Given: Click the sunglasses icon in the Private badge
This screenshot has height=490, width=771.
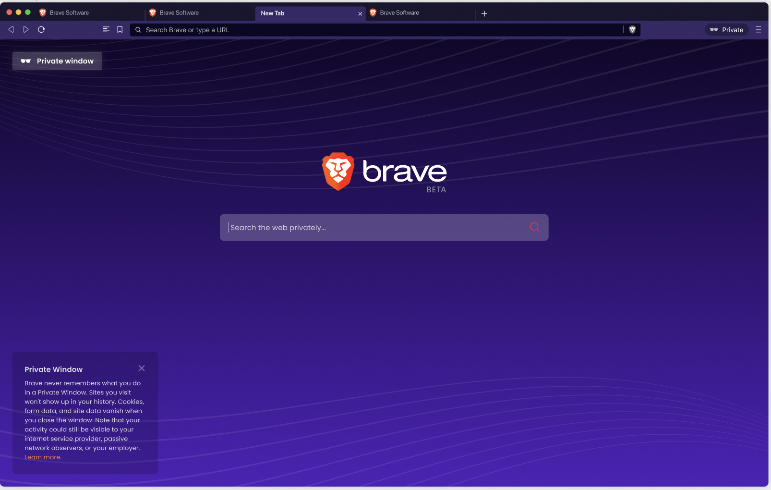Looking at the screenshot, I should click(715, 29).
